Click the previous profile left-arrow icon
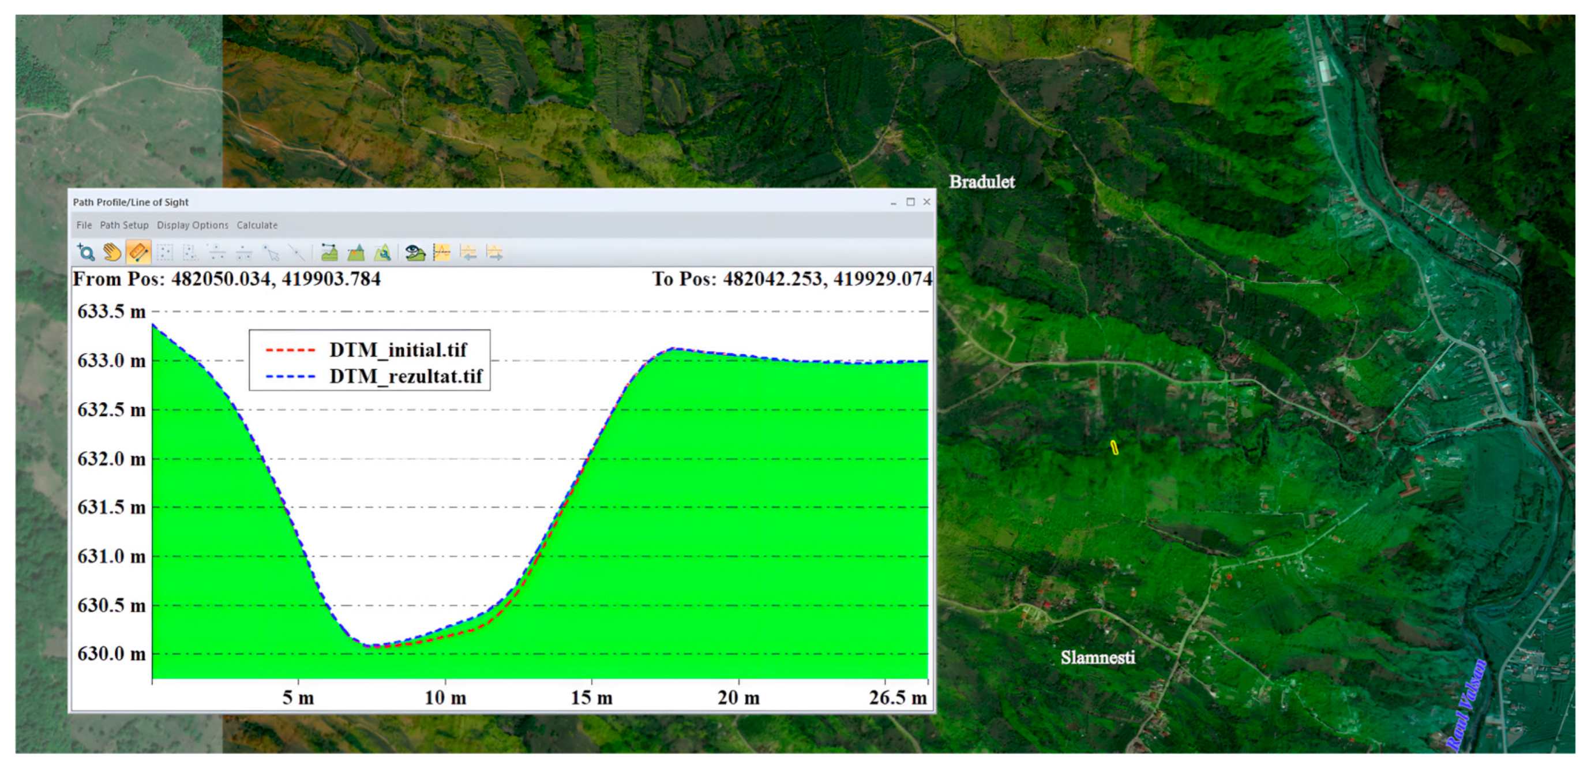 468,253
